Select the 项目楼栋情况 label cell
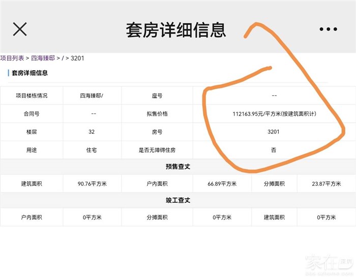 pyautogui.click(x=32, y=95)
